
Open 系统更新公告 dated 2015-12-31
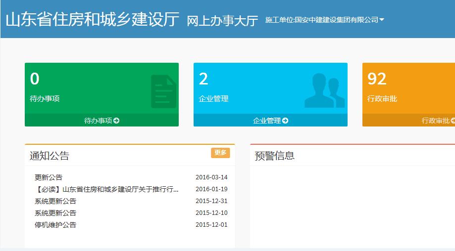click(x=55, y=201)
